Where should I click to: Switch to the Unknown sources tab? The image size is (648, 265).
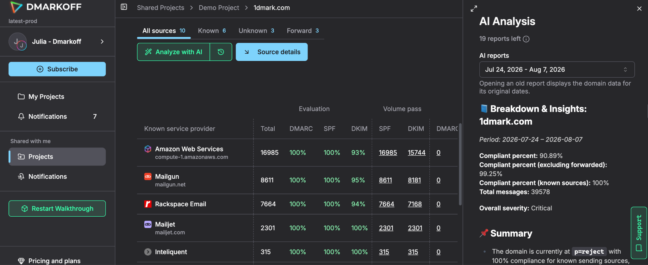pyautogui.click(x=256, y=31)
